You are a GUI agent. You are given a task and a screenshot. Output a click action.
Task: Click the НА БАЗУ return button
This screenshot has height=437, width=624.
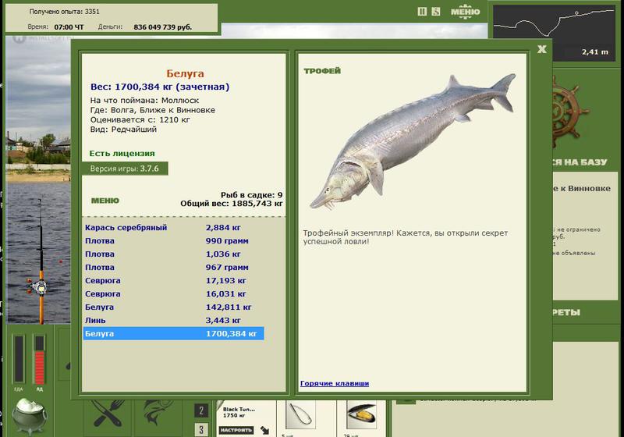[x=580, y=162]
